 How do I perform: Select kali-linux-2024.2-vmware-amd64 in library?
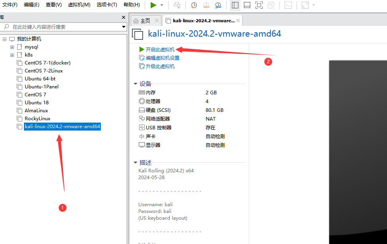tap(62, 127)
